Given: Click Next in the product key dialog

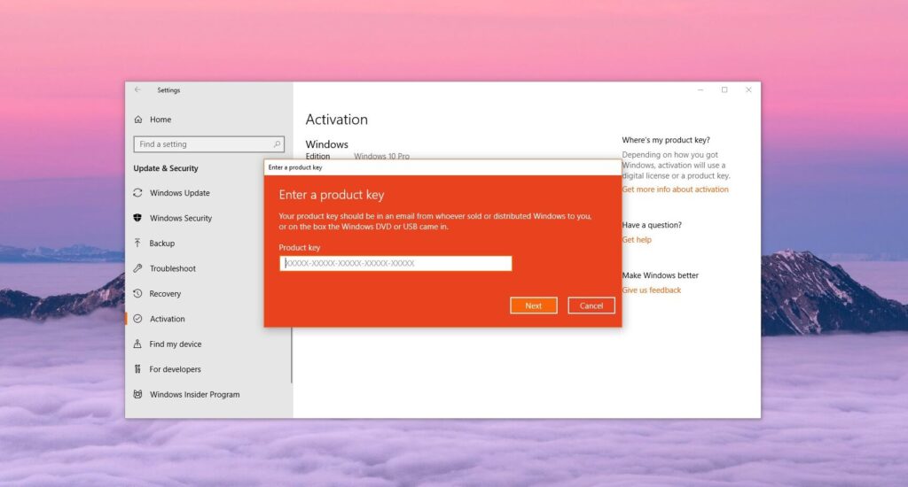Looking at the screenshot, I should (533, 305).
